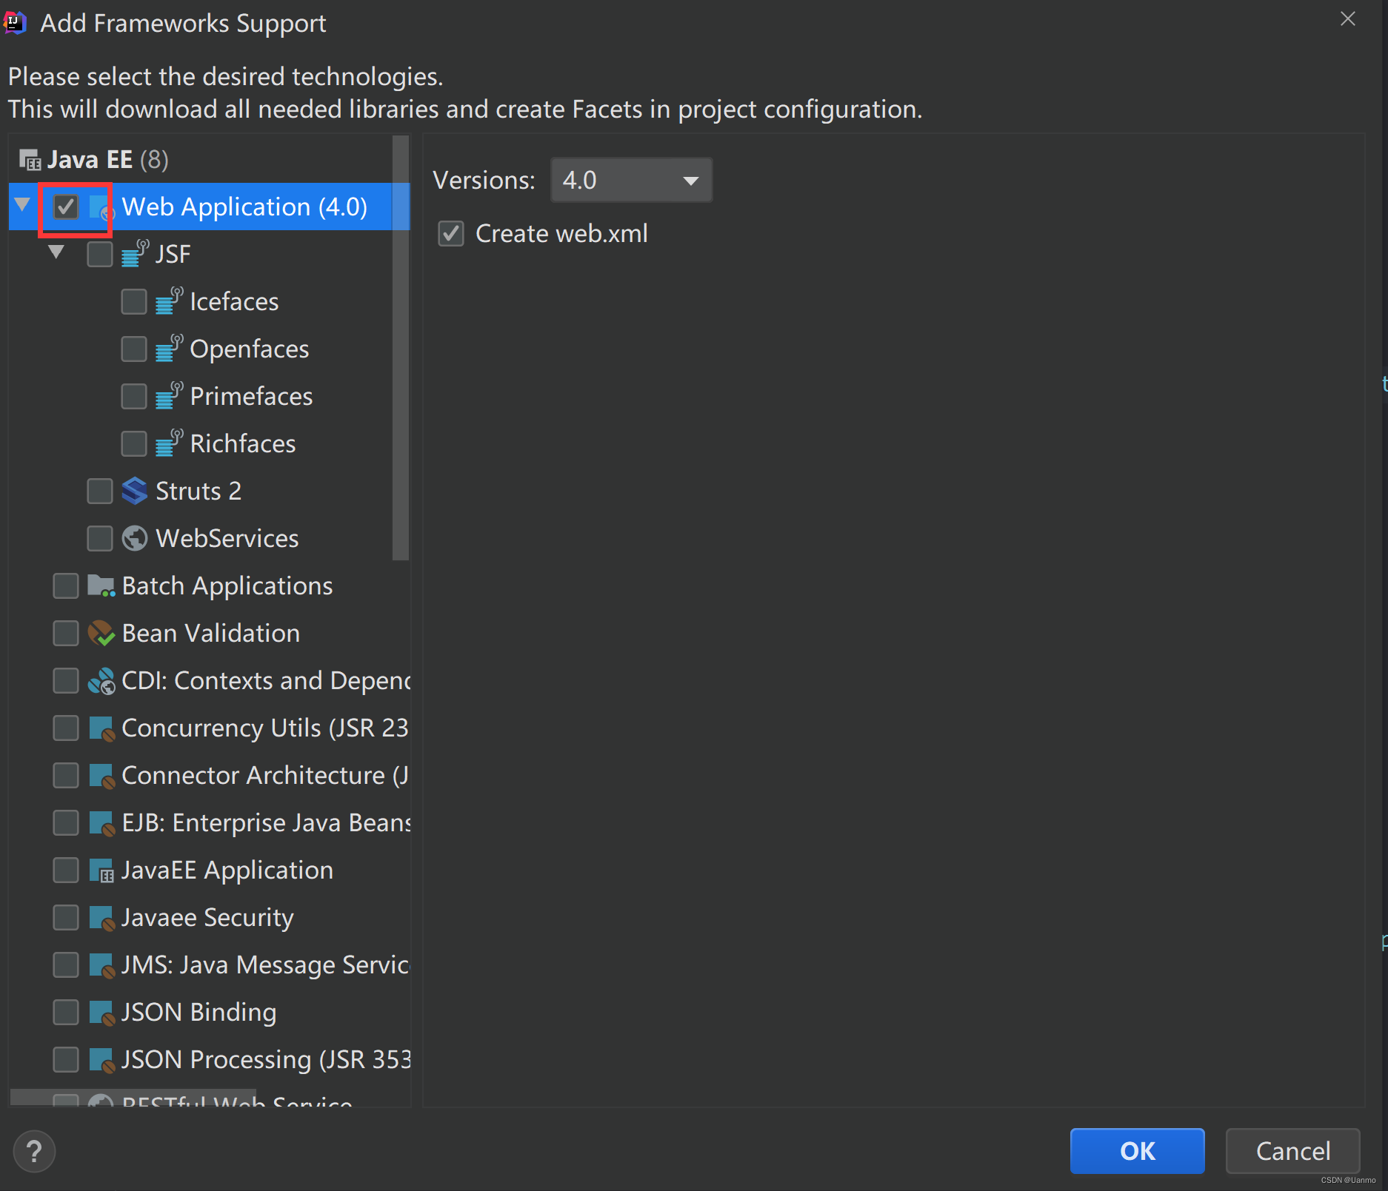Check the JSON Binding checkbox
The height and width of the screenshot is (1191, 1388).
[x=66, y=1012]
